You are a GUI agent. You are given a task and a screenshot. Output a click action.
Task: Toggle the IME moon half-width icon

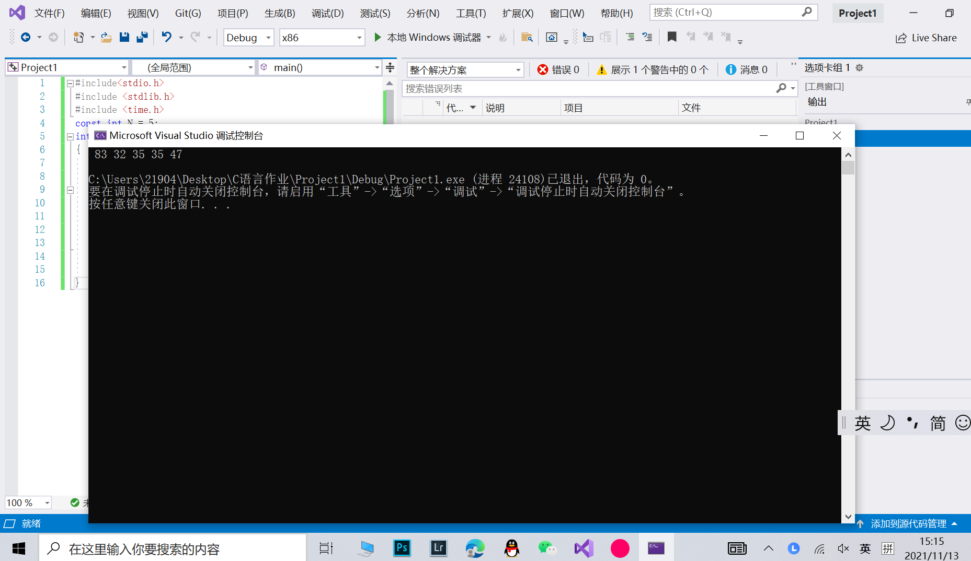click(887, 423)
